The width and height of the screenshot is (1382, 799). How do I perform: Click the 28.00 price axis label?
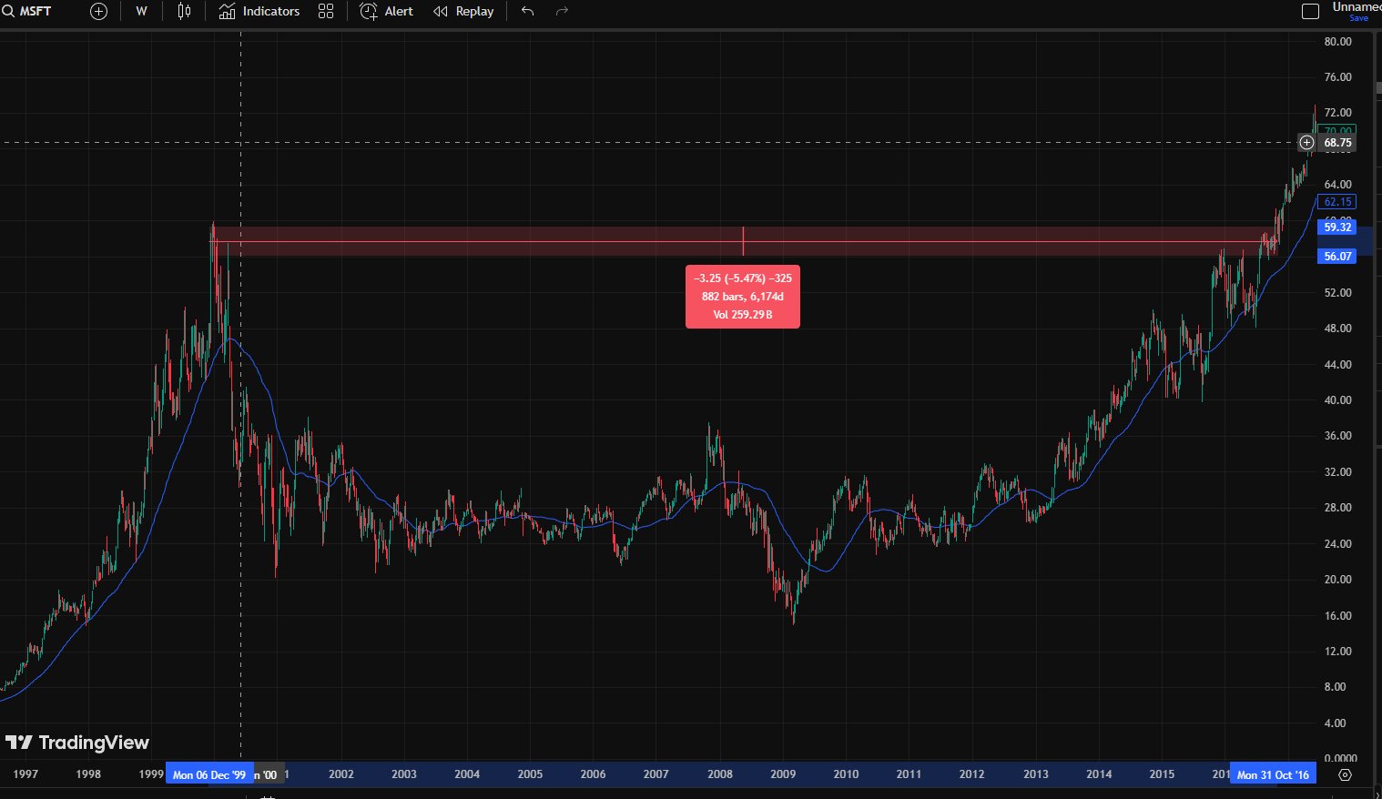tap(1337, 508)
